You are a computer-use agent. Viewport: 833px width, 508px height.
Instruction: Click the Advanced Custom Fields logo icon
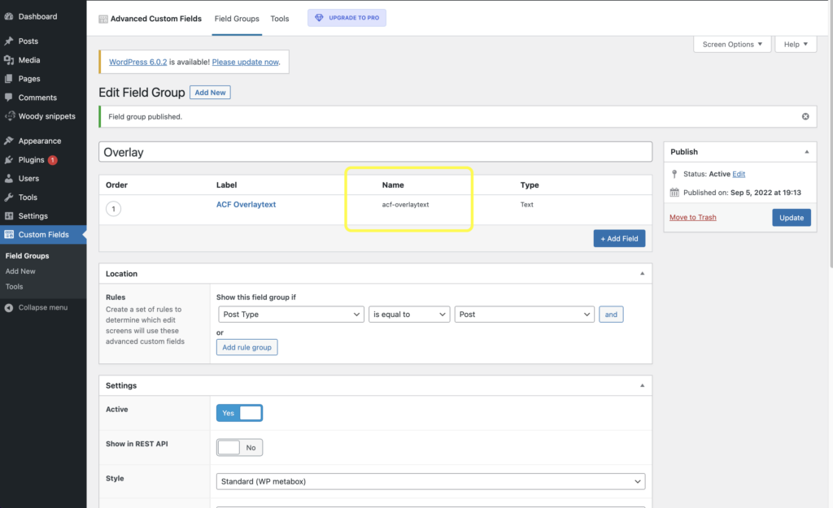[x=103, y=20]
